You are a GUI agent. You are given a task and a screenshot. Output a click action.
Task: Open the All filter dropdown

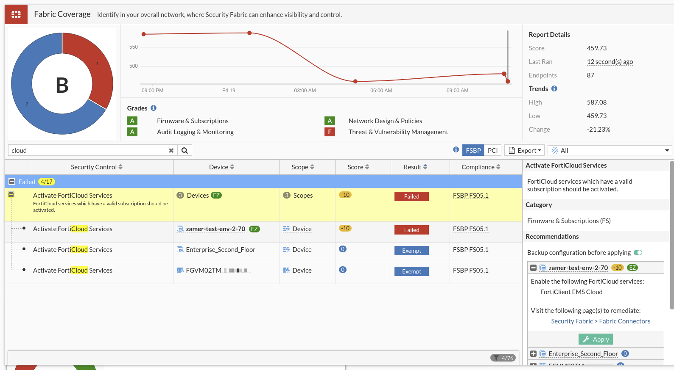pyautogui.click(x=610, y=150)
